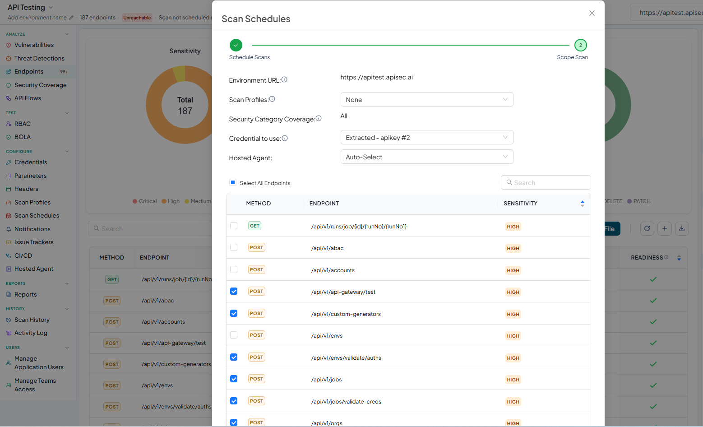Screen dimensions: 703x427
Task: Click the Vulnerabilities sidebar icon
Action: (x=9, y=45)
